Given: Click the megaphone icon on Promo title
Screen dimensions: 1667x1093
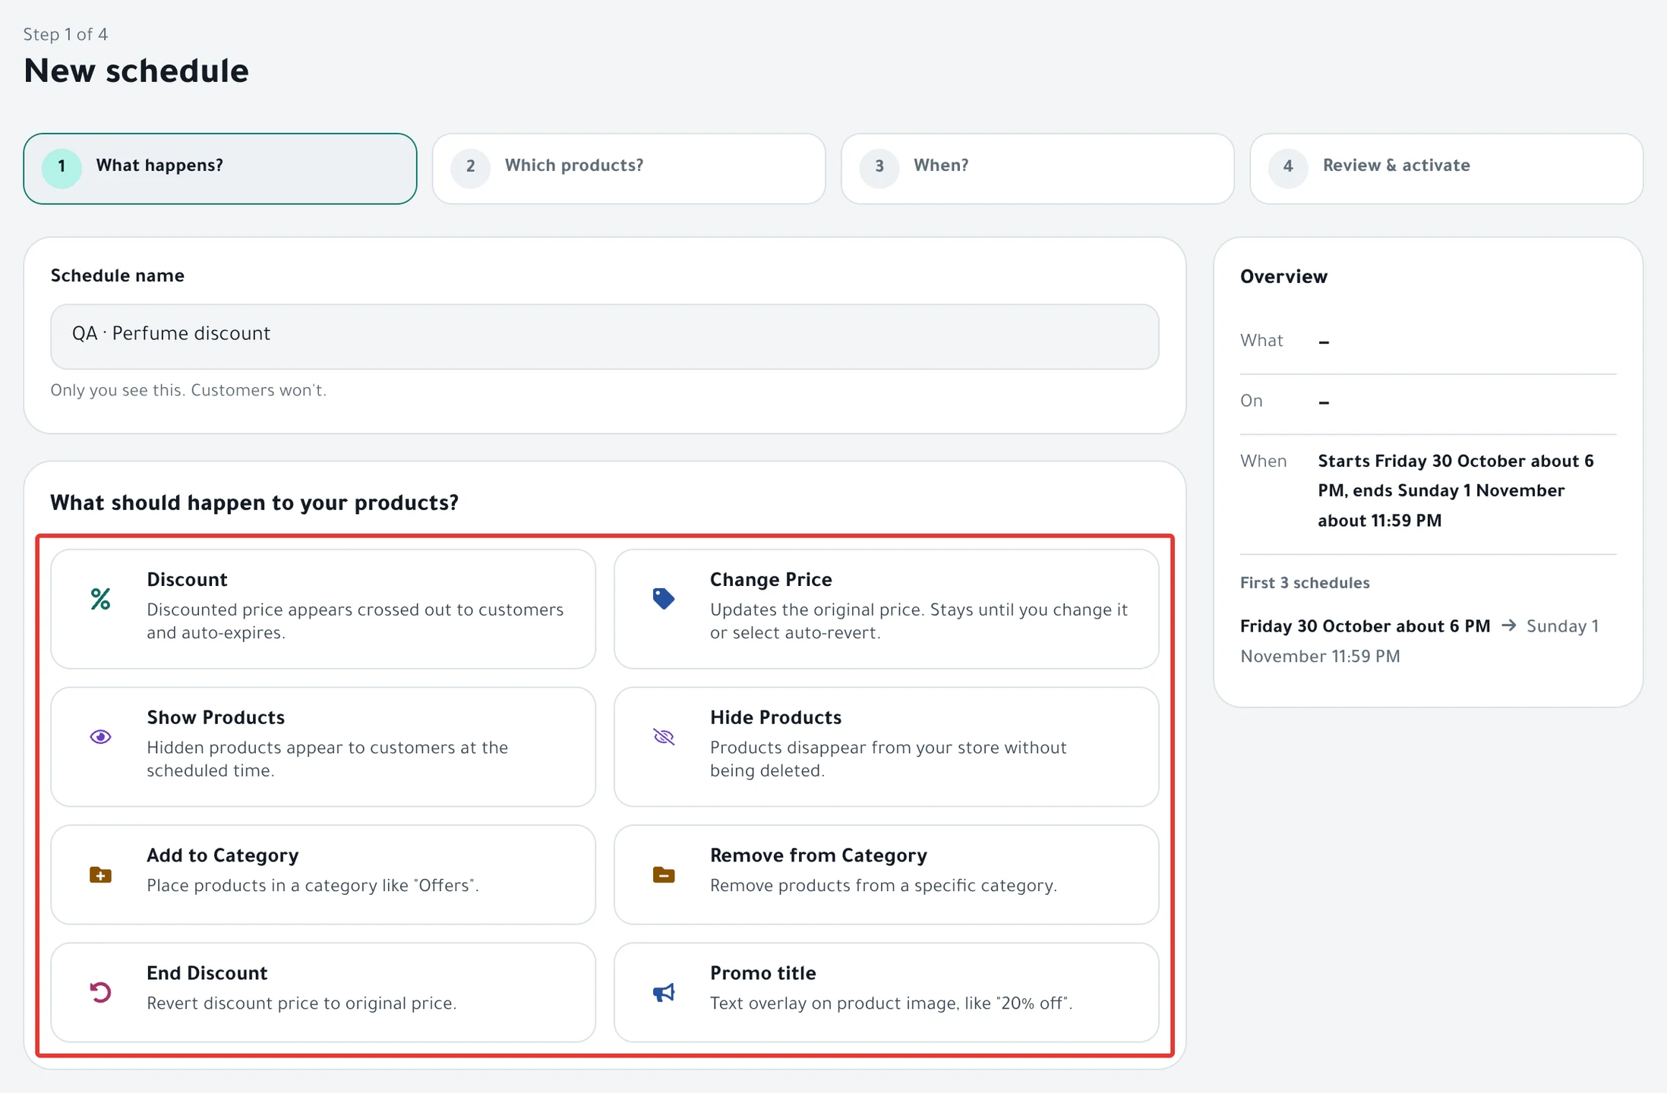Looking at the screenshot, I should [664, 992].
